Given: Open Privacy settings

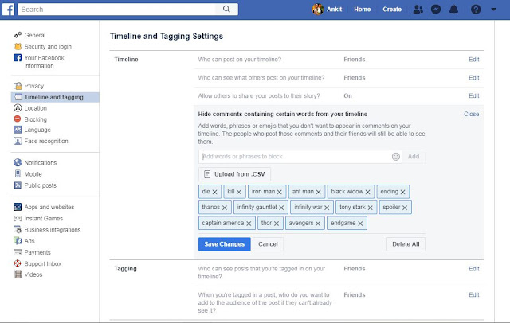Looking at the screenshot, I should (33, 86).
